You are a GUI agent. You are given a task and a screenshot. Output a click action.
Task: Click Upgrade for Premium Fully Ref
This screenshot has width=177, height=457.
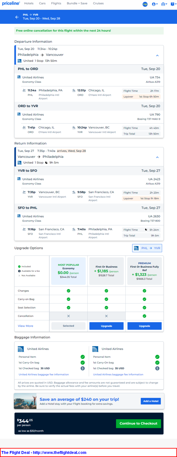pos(145,326)
